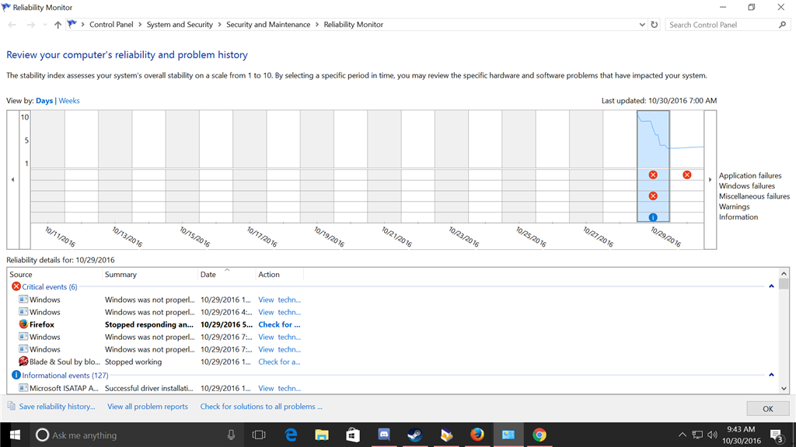Viewport: 796px width, 447px height.
Task: Show hidden system tray icons
Action: click(x=683, y=435)
